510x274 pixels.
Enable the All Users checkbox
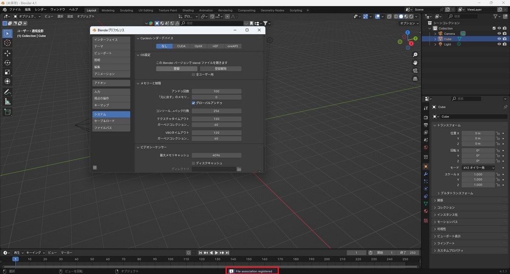tap(193, 74)
